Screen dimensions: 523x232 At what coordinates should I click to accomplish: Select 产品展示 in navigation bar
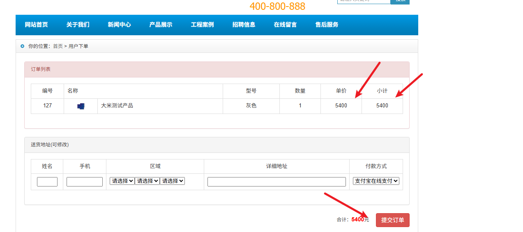[161, 25]
